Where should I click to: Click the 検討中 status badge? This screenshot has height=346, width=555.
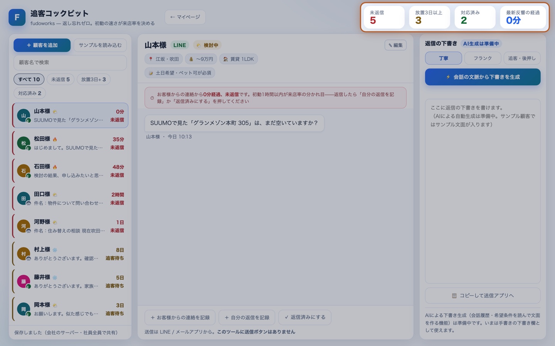pos(208,45)
